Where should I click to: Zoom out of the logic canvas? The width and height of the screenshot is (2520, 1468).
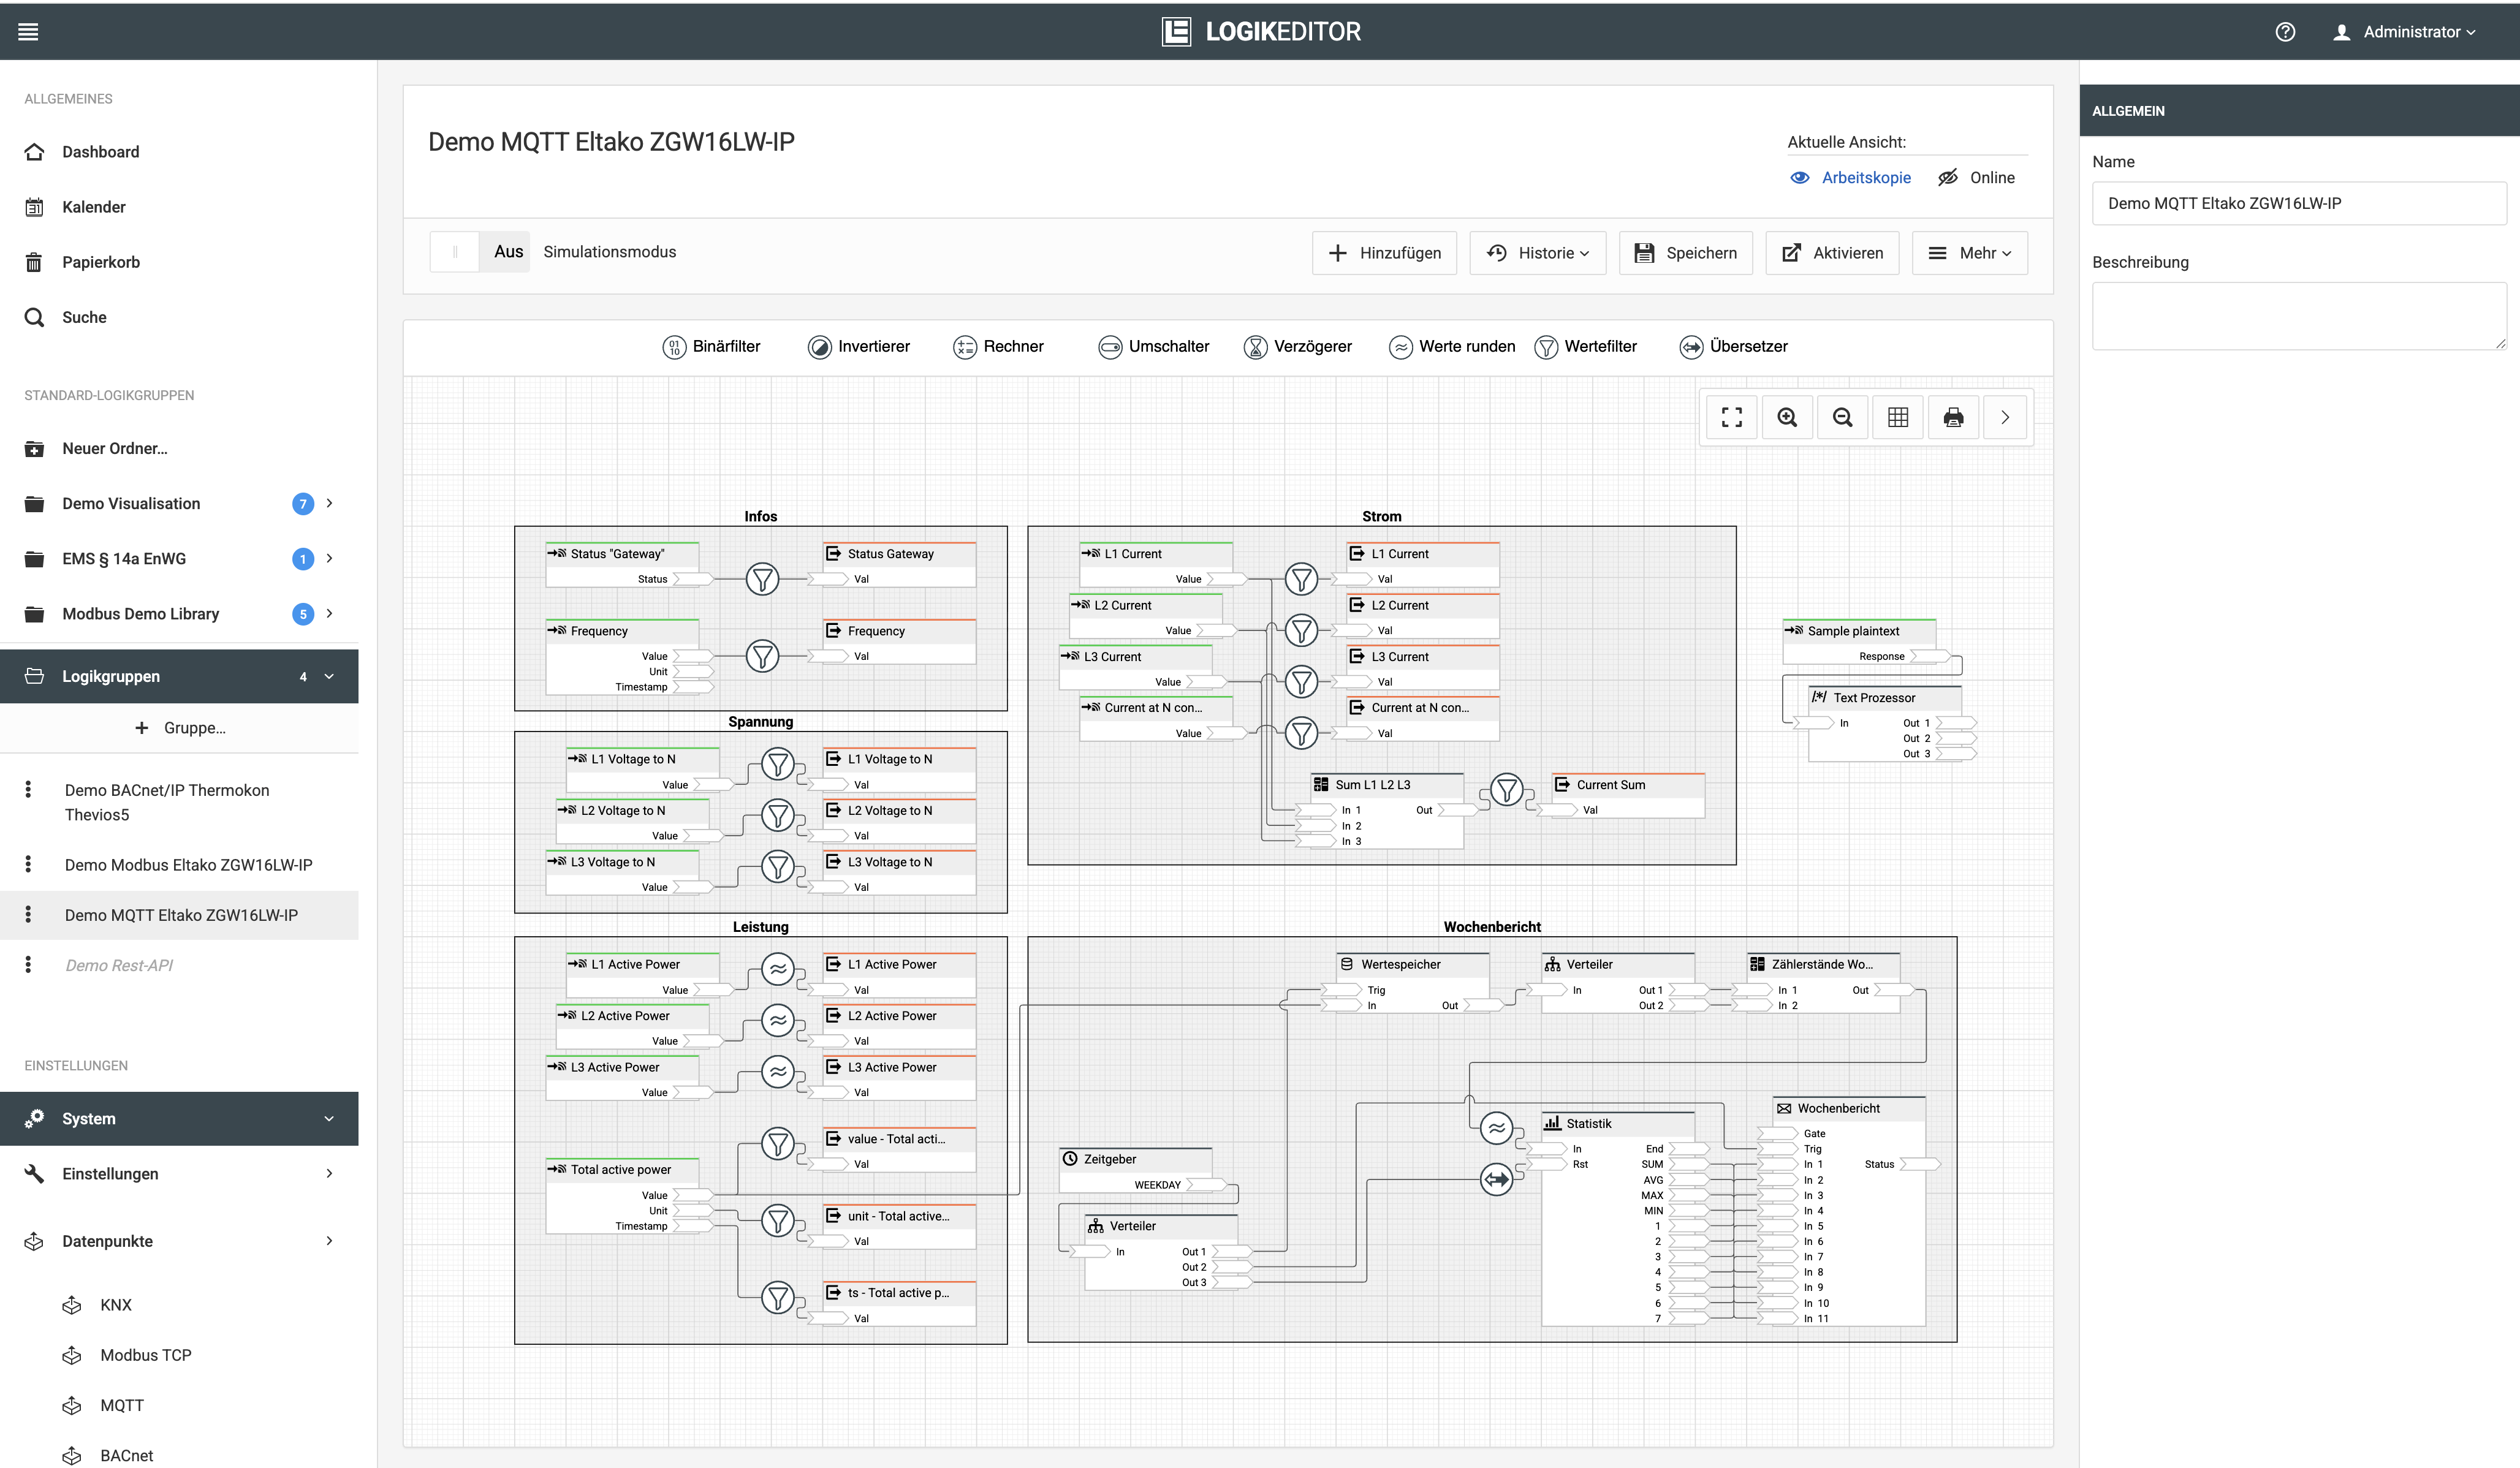pyautogui.click(x=1842, y=417)
